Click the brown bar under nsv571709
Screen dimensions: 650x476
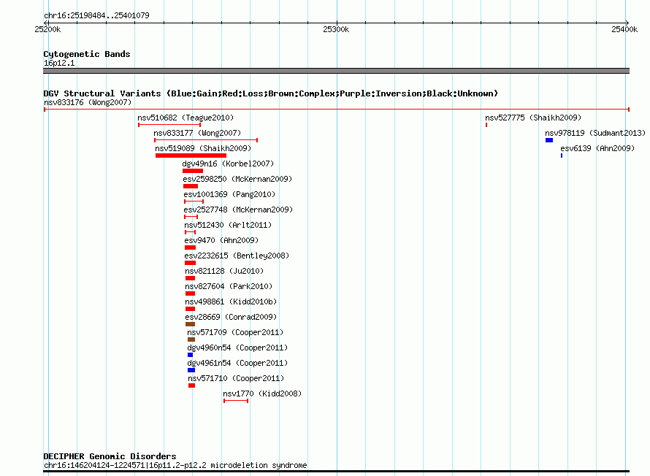191,339
